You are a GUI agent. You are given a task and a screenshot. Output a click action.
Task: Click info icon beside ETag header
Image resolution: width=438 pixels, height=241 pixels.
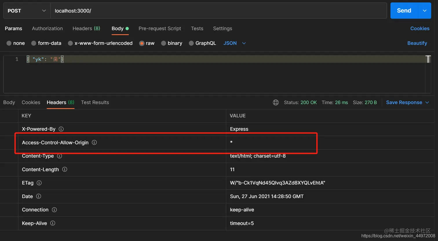coord(39,183)
